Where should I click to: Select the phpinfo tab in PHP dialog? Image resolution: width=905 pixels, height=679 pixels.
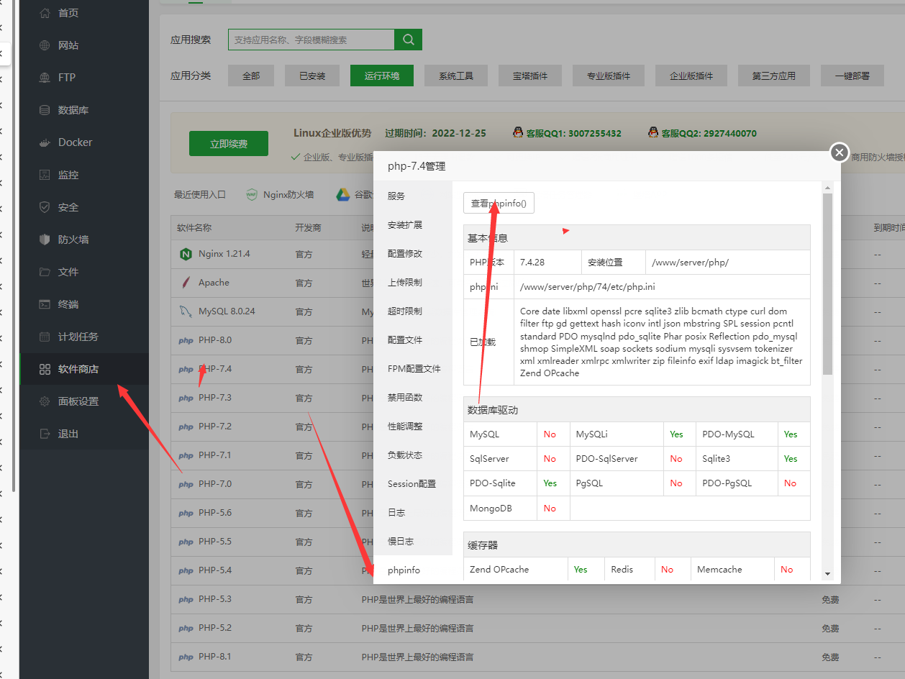[413, 570]
